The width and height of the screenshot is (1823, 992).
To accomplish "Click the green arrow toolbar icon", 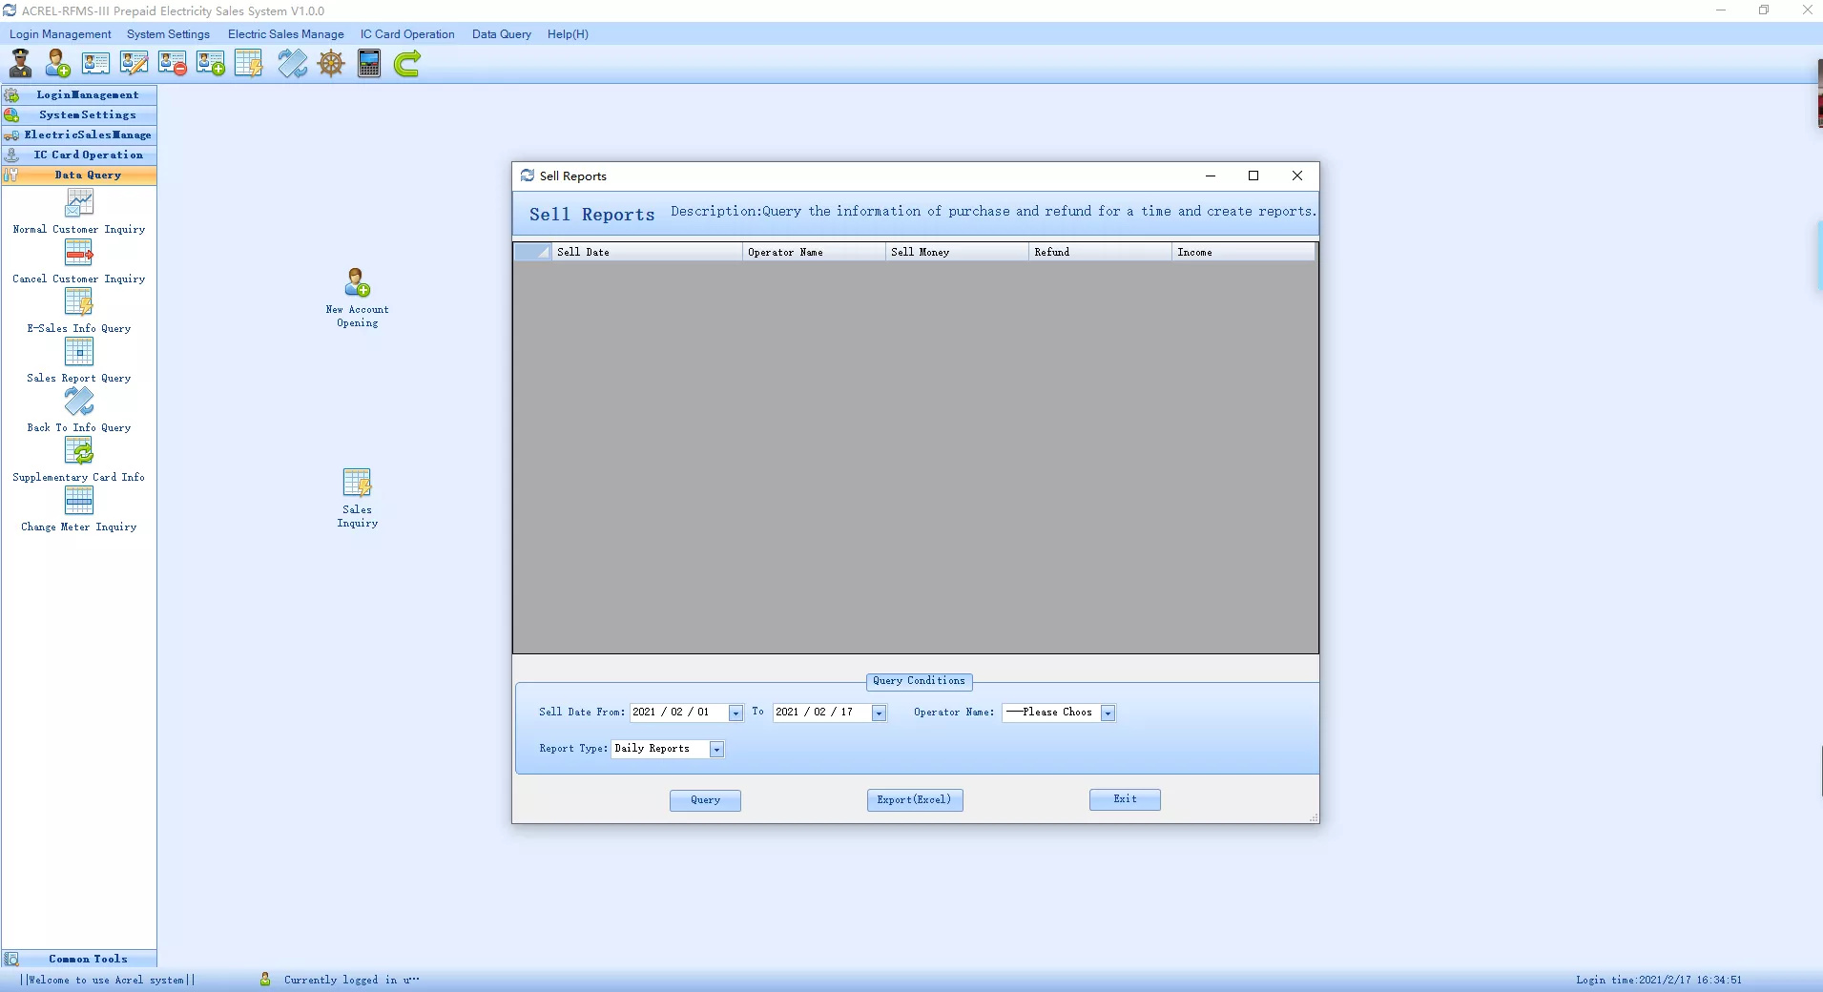I will (x=407, y=64).
